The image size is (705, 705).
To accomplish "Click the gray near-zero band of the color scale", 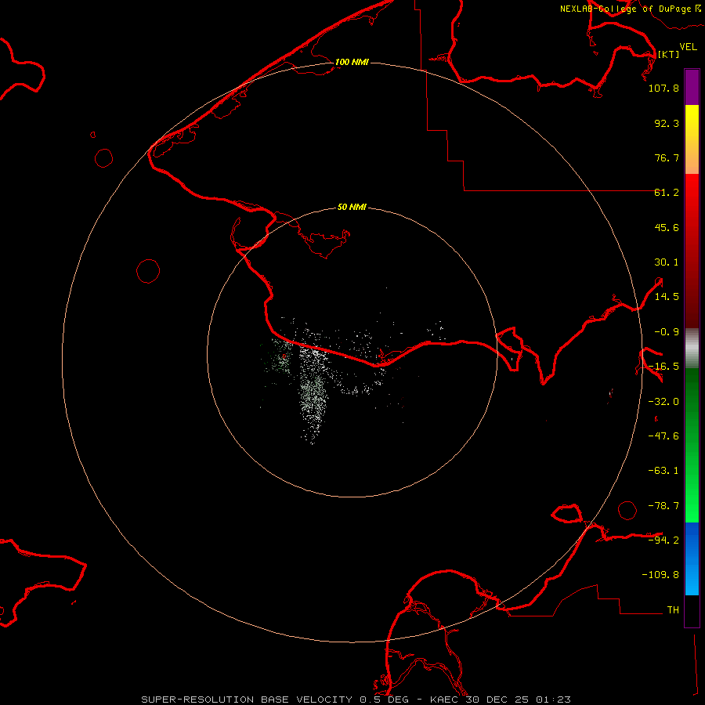I will [x=692, y=349].
